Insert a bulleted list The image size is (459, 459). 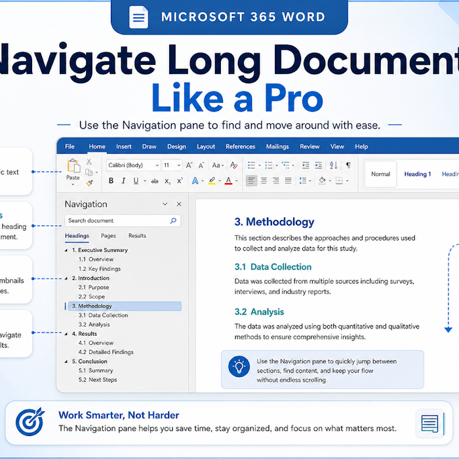coord(251,165)
